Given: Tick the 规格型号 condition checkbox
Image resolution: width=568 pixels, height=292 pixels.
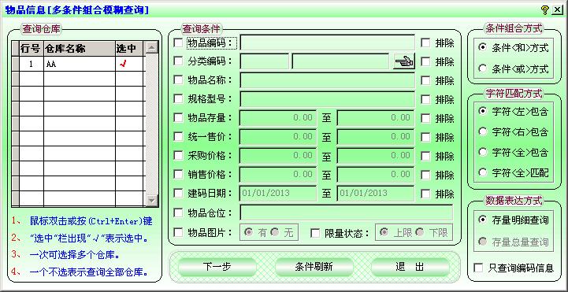Looking at the screenshot, I should [178, 99].
